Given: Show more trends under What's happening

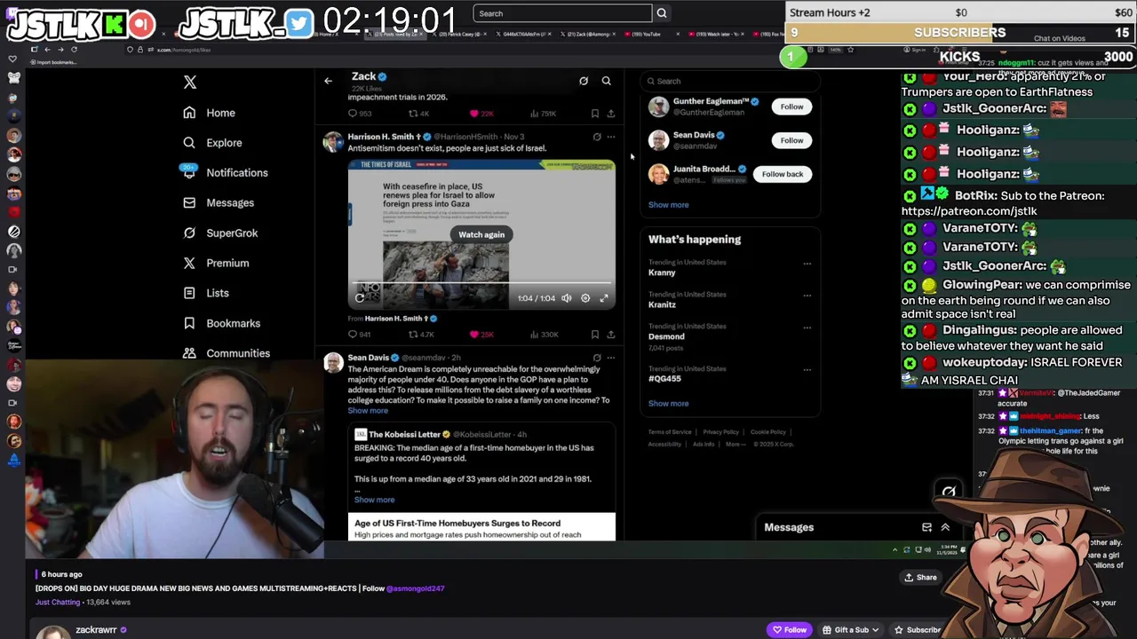Looking at the screenshot, I should (668, 404).
